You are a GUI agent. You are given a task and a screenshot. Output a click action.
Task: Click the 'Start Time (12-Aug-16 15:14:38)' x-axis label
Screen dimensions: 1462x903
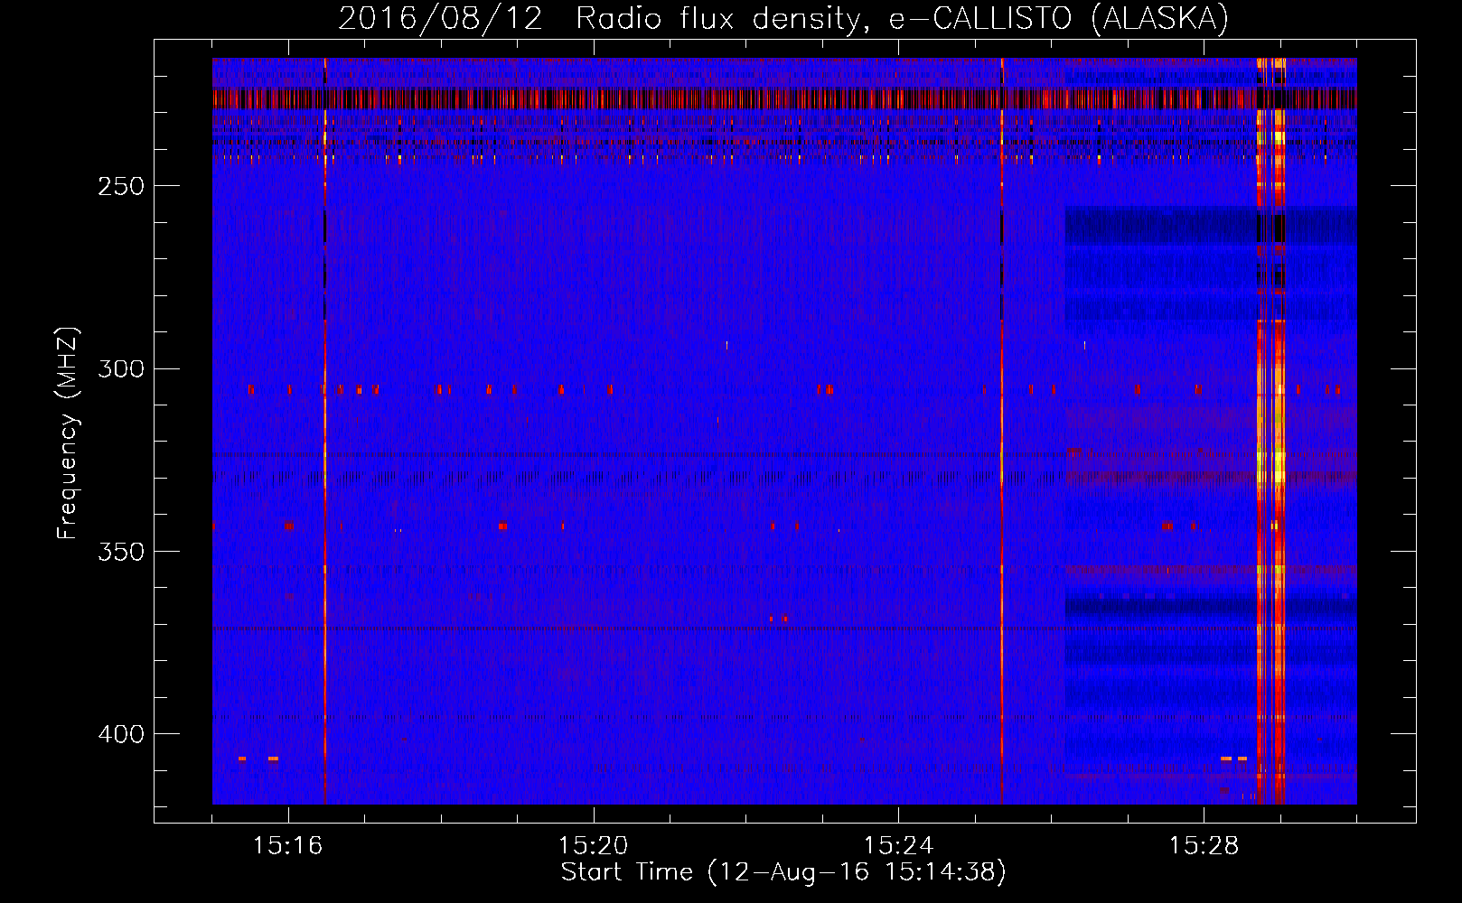point(783,872)
